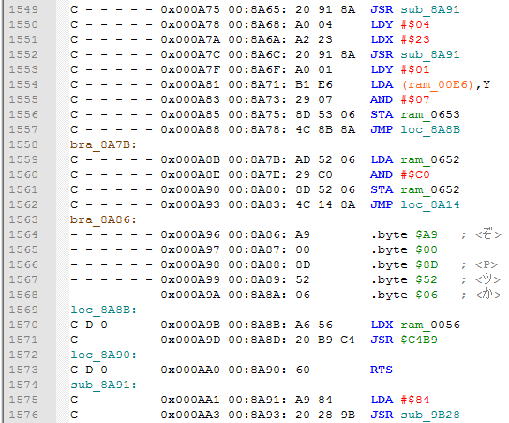Click the JMP loc_8A8B operand
509x423 pixels.
(x=430, y=129)
